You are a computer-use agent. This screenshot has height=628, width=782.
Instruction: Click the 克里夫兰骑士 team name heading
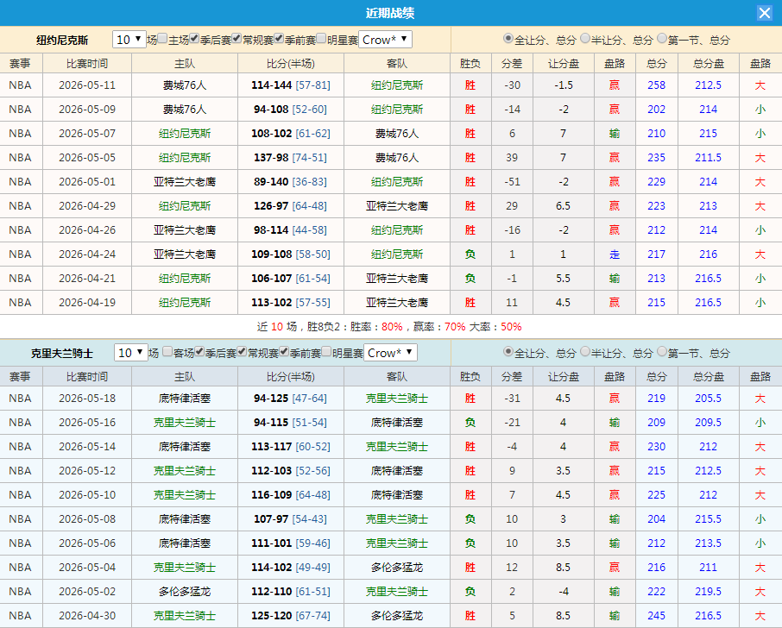click(x=62, y=354)
